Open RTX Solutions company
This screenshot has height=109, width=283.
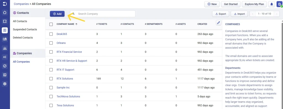click(x=65, y=79)
